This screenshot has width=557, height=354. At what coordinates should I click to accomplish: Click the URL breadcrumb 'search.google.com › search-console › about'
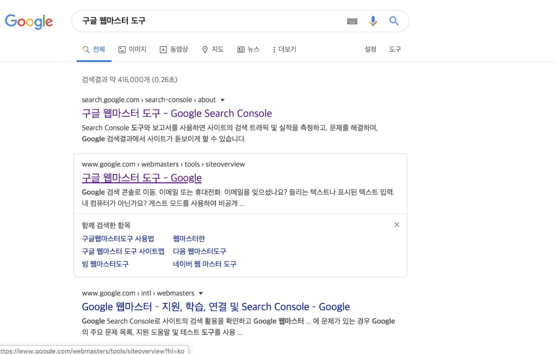coord(148,100)
